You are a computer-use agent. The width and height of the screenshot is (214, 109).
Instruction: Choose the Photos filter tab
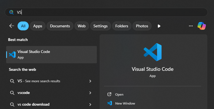142,26
